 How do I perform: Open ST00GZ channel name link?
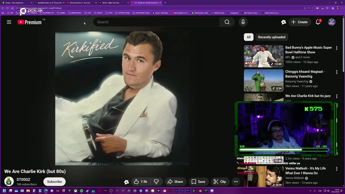click(x=23, y=179)
